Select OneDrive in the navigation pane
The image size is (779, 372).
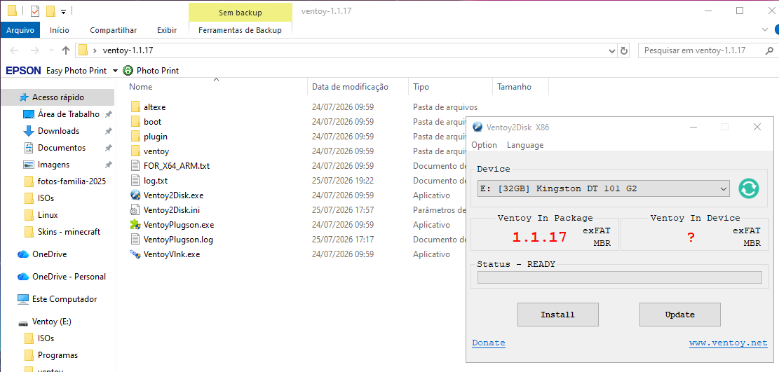tap(49, 254)
